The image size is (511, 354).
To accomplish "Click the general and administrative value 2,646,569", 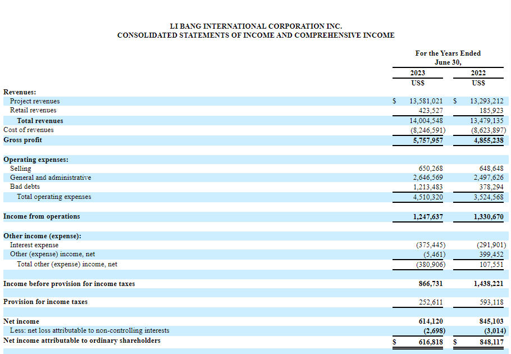I will [428, 178].
